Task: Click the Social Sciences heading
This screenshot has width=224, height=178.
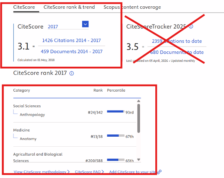Action: (27, 106)
